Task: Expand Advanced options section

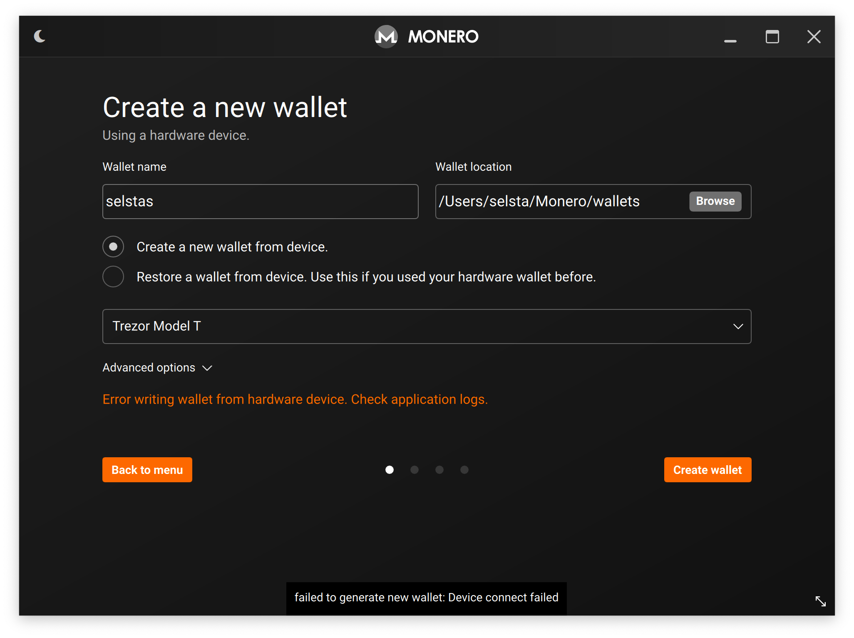Action: coord(157,368)
